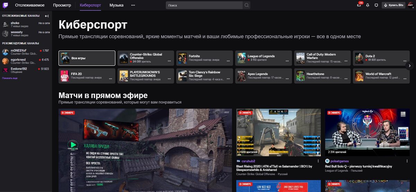This screenshot has width=416, height=192.
Task: Go to the Отслеживаемое tab
Action: 29,5
